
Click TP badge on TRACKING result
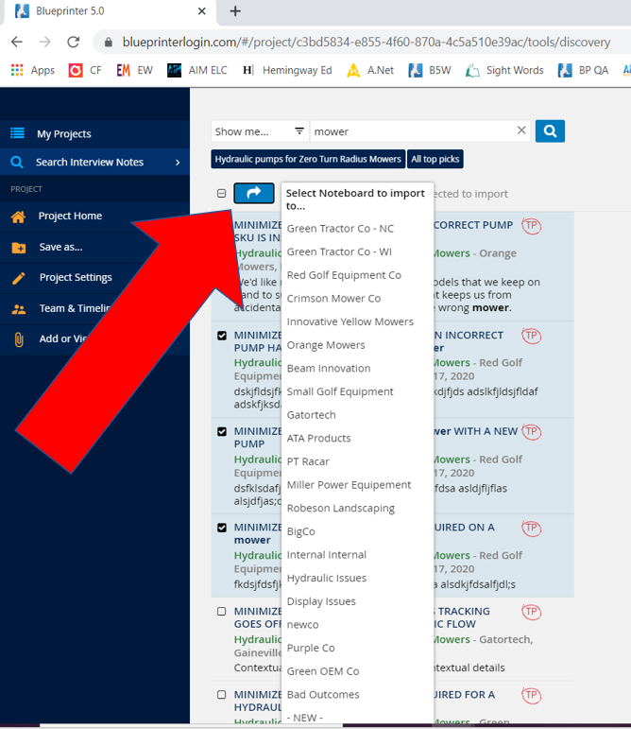pos(531,612)
